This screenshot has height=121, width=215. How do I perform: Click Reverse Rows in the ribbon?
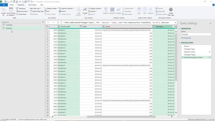[22, 11]
